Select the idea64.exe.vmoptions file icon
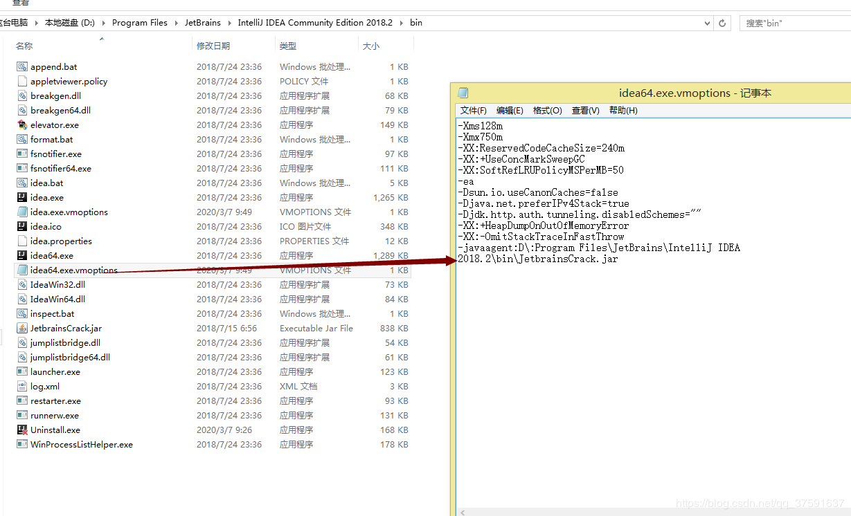Viewport: 851px width, 516px height. tap(22, 270)
